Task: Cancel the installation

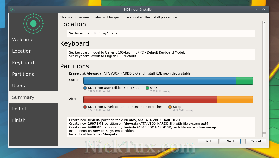Action: [255, 141]
